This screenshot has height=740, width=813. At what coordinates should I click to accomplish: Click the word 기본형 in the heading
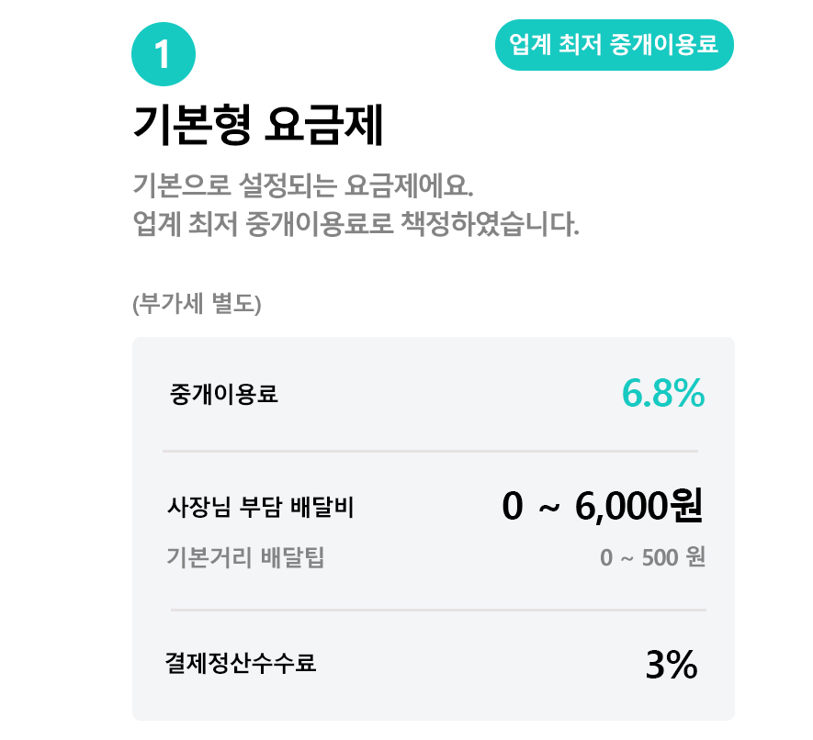tap(190, 126)
